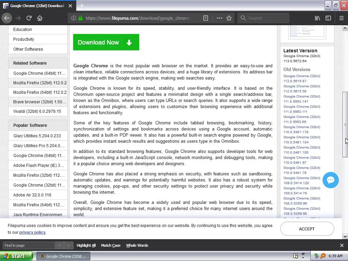
Task: Show site information icon in address bar
Action: click(x=73, y=18)
